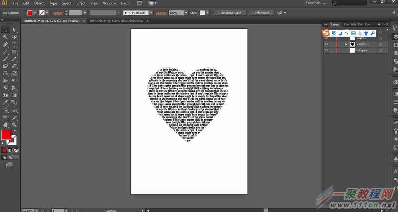Viewport: 398px width, 212px height.
Task: Select the Pencil tool
Action: pos(14,59)
